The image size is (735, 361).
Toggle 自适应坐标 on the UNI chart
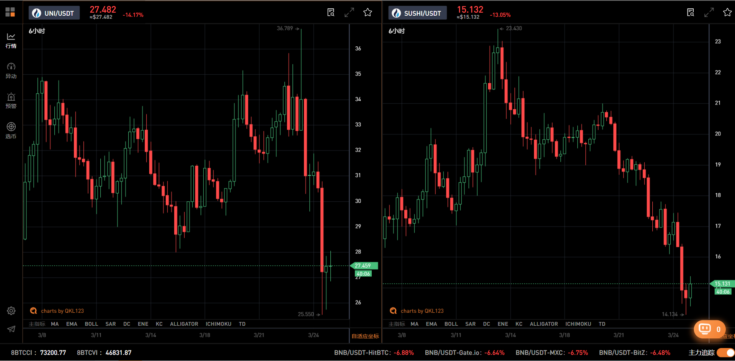coord(365,336)
